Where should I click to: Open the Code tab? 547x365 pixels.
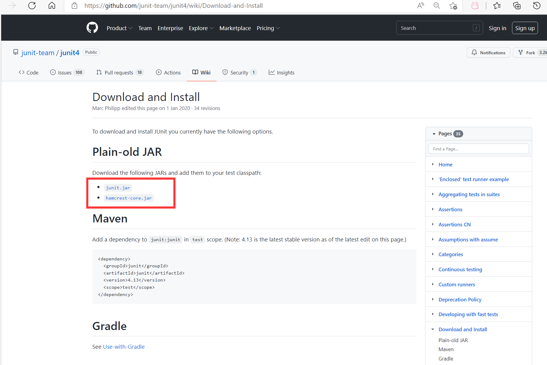pyautogui.click(x=29, y=72)
